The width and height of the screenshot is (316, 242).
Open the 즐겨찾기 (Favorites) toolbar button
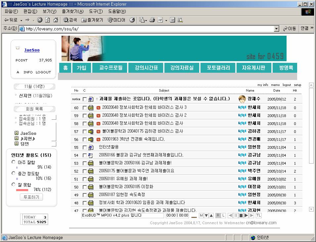[x=92, y=20]
